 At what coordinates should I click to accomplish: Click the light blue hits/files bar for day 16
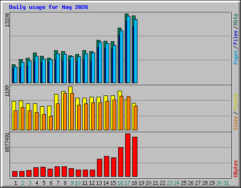point(121,57)
